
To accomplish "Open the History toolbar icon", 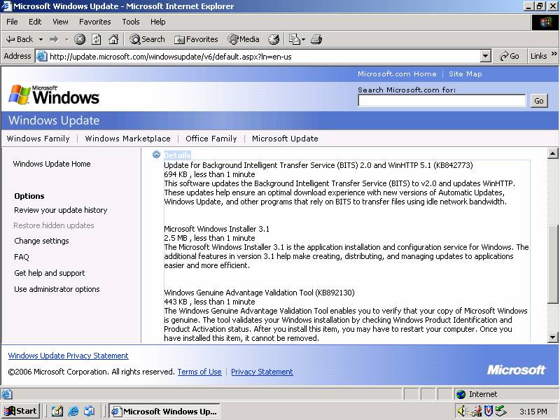I will (274, 39).
